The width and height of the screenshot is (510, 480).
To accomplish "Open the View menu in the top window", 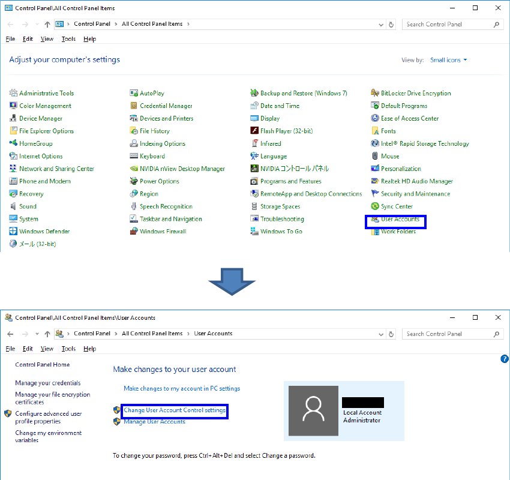I will pos(47,39).
